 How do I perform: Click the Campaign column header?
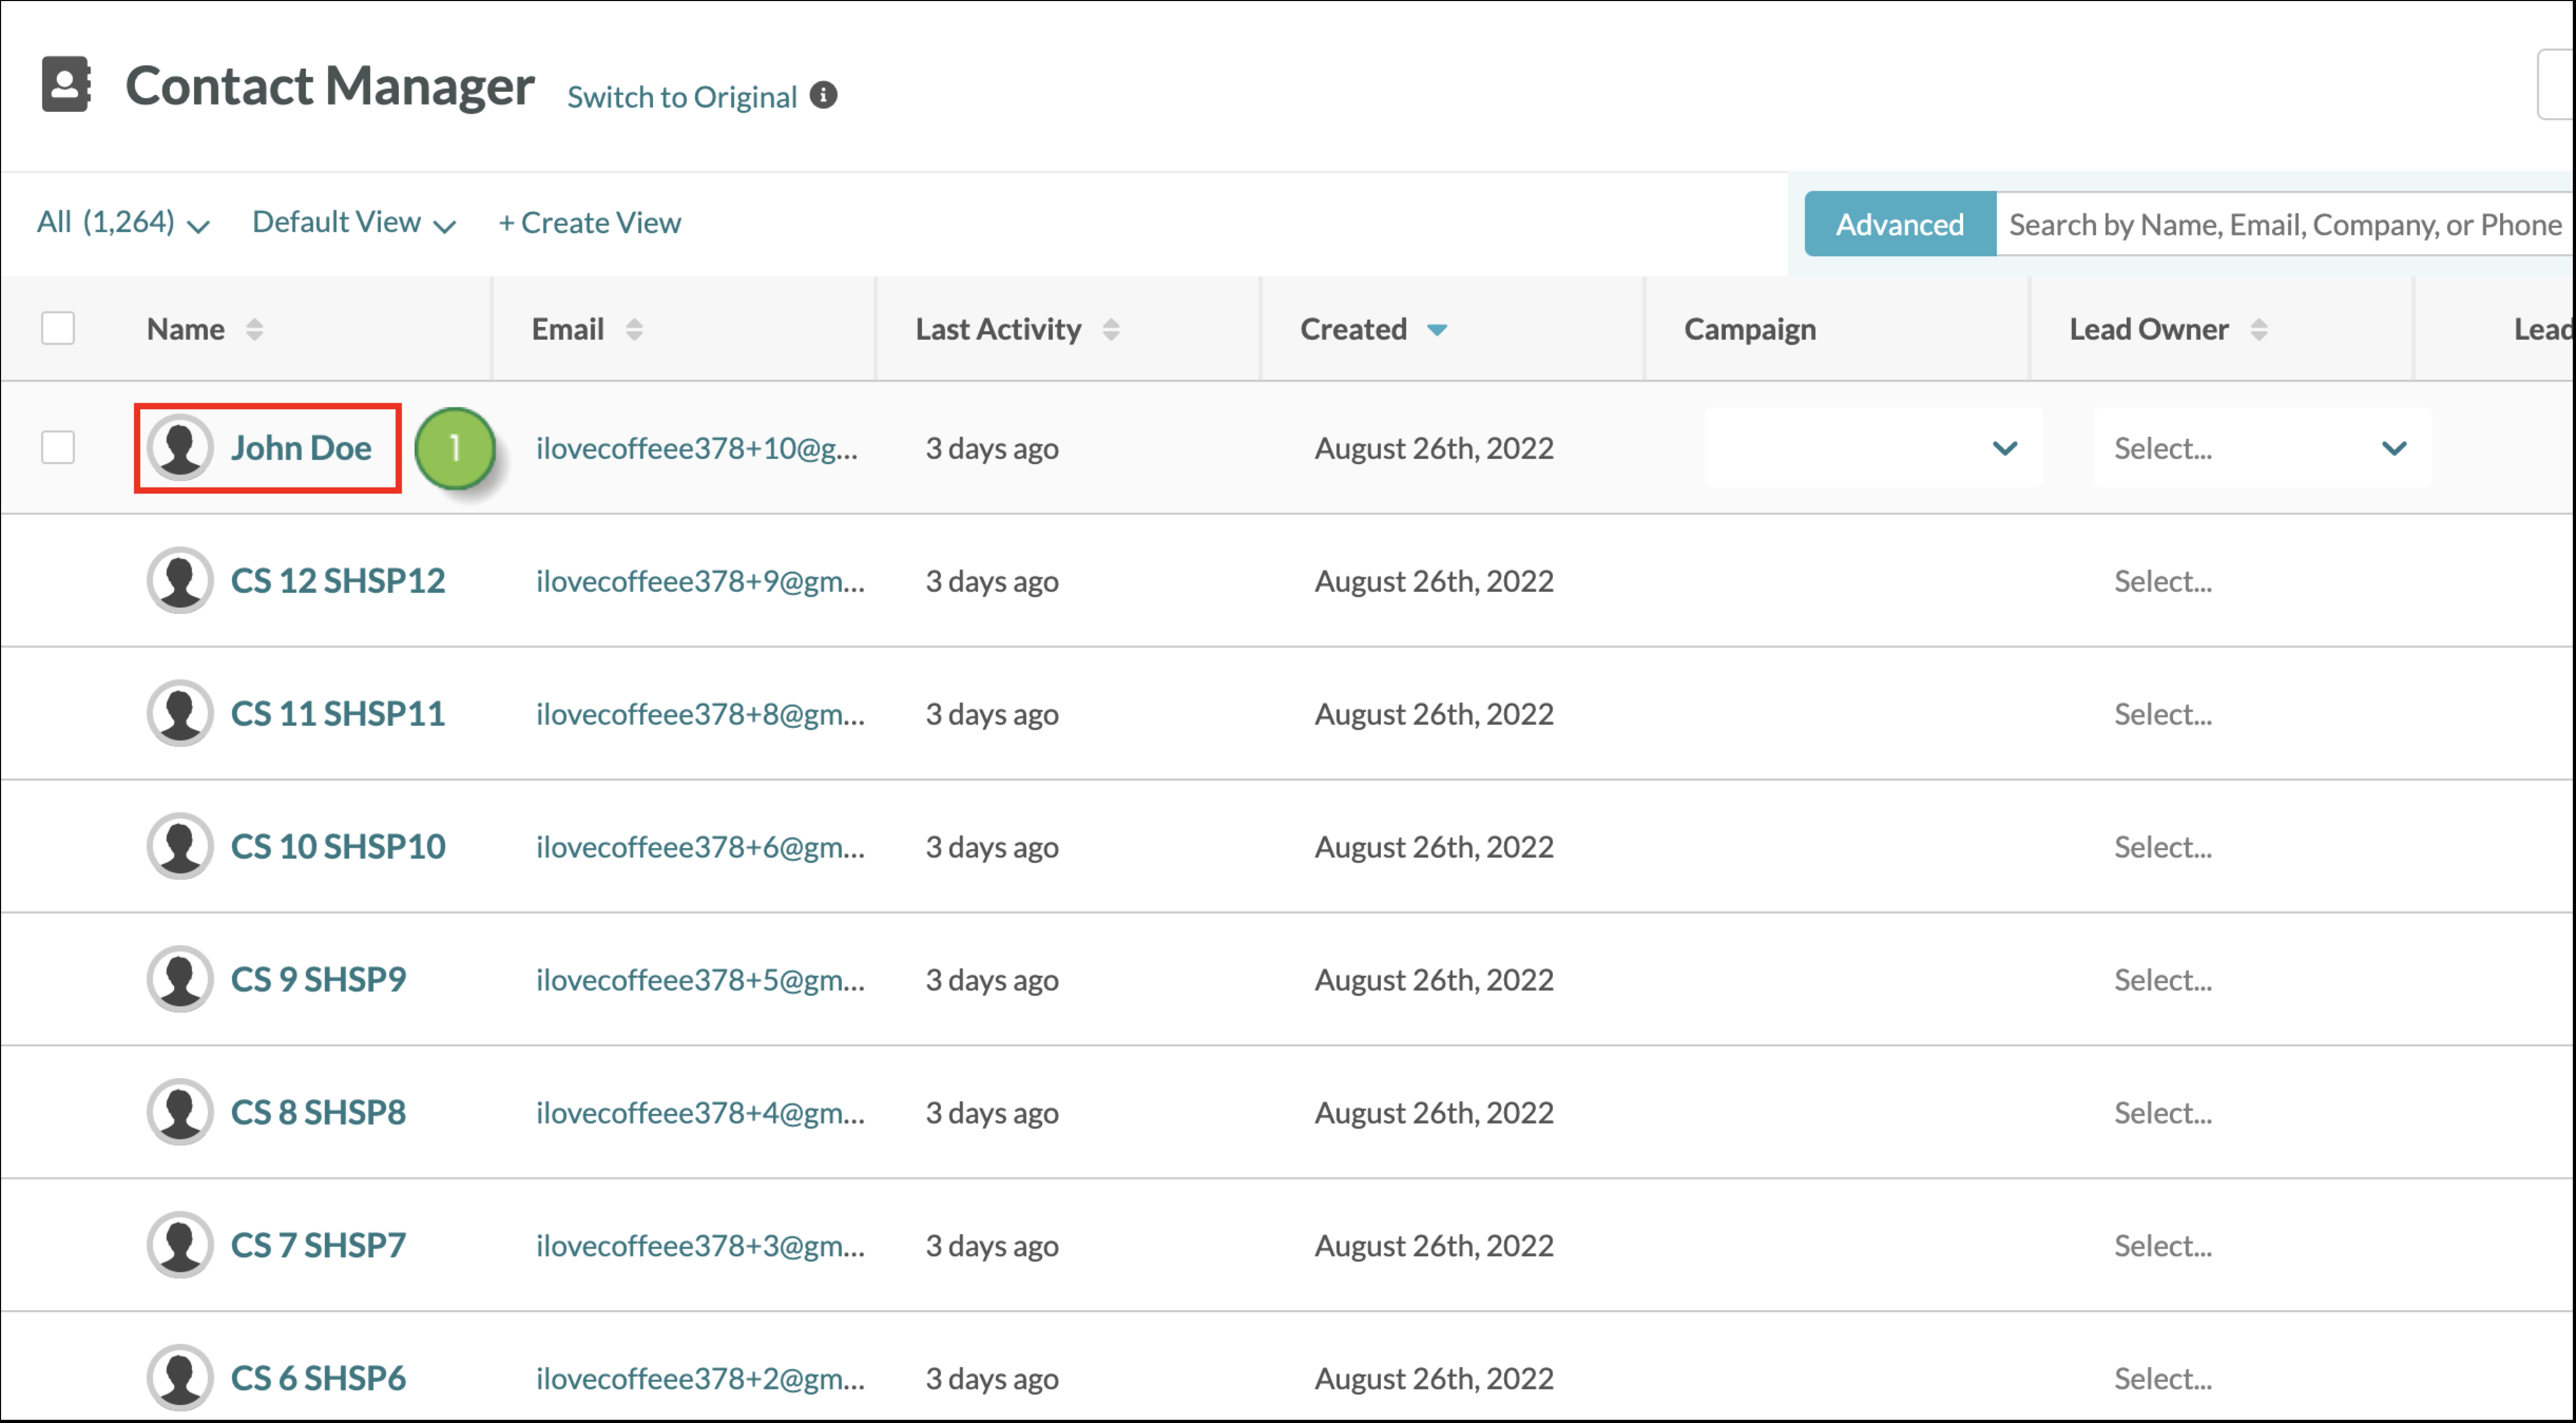(x=1750, y=329)
